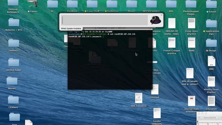Select the ORIGINS OF DISPA...TRIES document
Image resolution: width=222 pixels, height=125 pixels.
pos(172,23)
